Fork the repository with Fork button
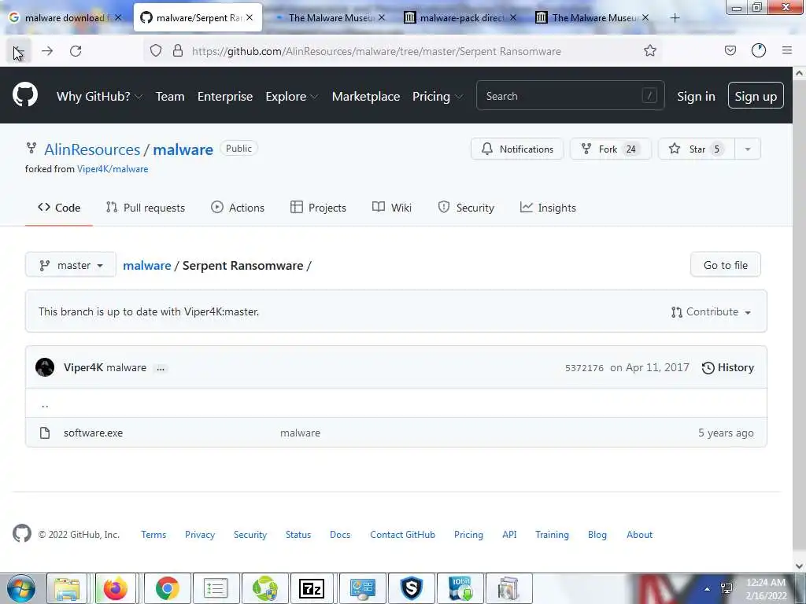This screenshot has width=806, height=604. point(611,149)
